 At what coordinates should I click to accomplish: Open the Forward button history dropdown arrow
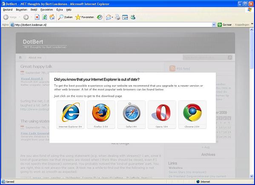point(31,17)
